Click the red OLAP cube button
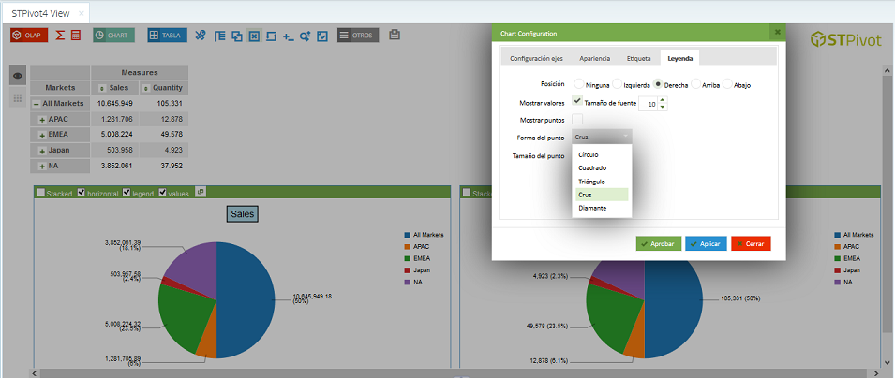895x378 pixels. coord(29,36)
